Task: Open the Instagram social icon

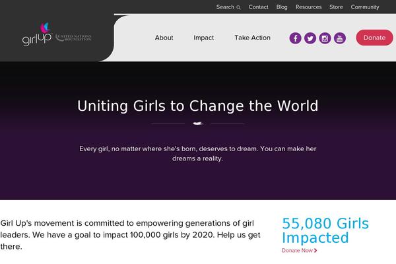Action: click(325, 38)
